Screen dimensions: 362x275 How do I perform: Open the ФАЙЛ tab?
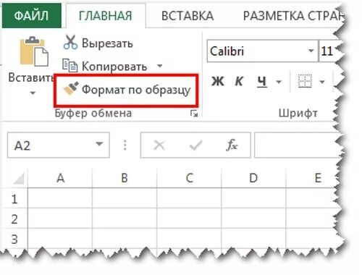pyautogui.click(x=32, y=16)
